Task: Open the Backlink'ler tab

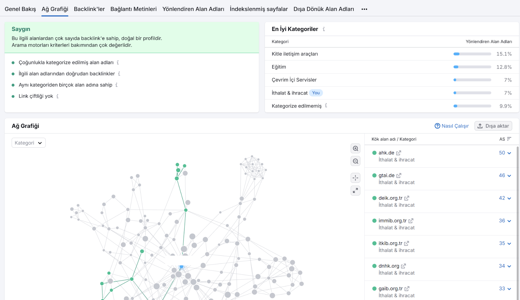Action: click(x=89, y=9)
